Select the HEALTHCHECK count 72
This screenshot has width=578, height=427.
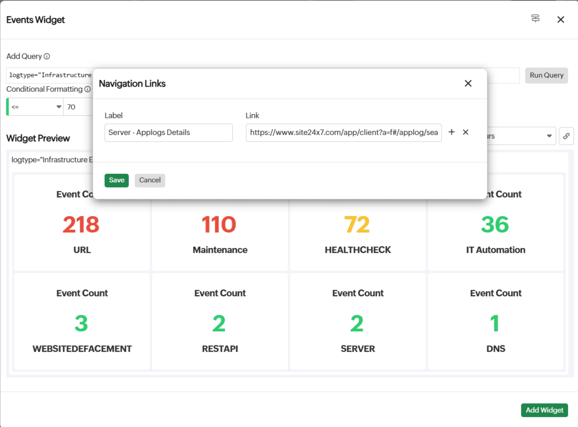tap(357, 224)
